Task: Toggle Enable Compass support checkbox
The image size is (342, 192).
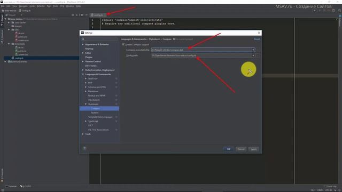Action: pos(123,44)
